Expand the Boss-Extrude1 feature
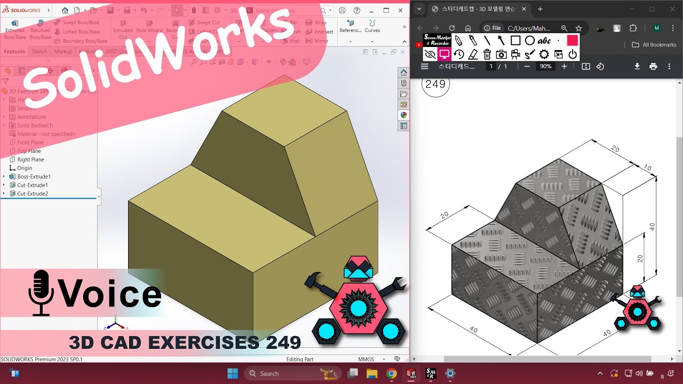Image resolution: width=683 pixels, height=384 pixels. tap(4, 177)
